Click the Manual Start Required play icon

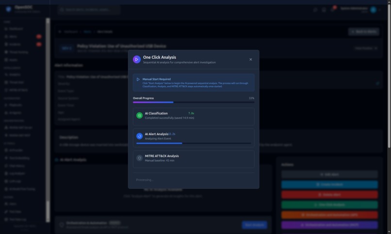pos(138,79)
